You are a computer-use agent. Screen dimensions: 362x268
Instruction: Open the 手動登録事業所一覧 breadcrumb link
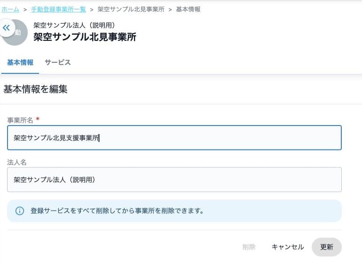coord(58,9)
